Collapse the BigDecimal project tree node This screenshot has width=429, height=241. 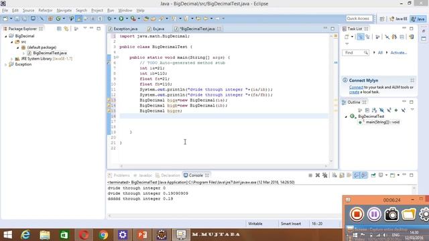(6, 36)
